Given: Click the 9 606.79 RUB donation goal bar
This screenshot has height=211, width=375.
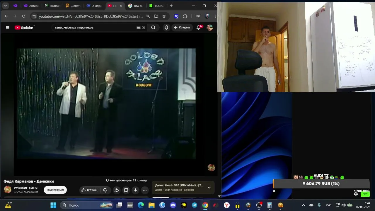Looking at the screenshot, I should (321, 184).
